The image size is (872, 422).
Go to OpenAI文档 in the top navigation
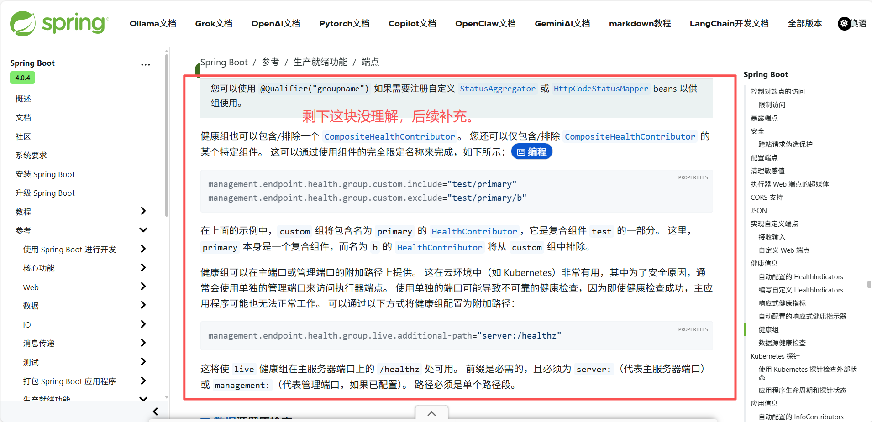276,23
